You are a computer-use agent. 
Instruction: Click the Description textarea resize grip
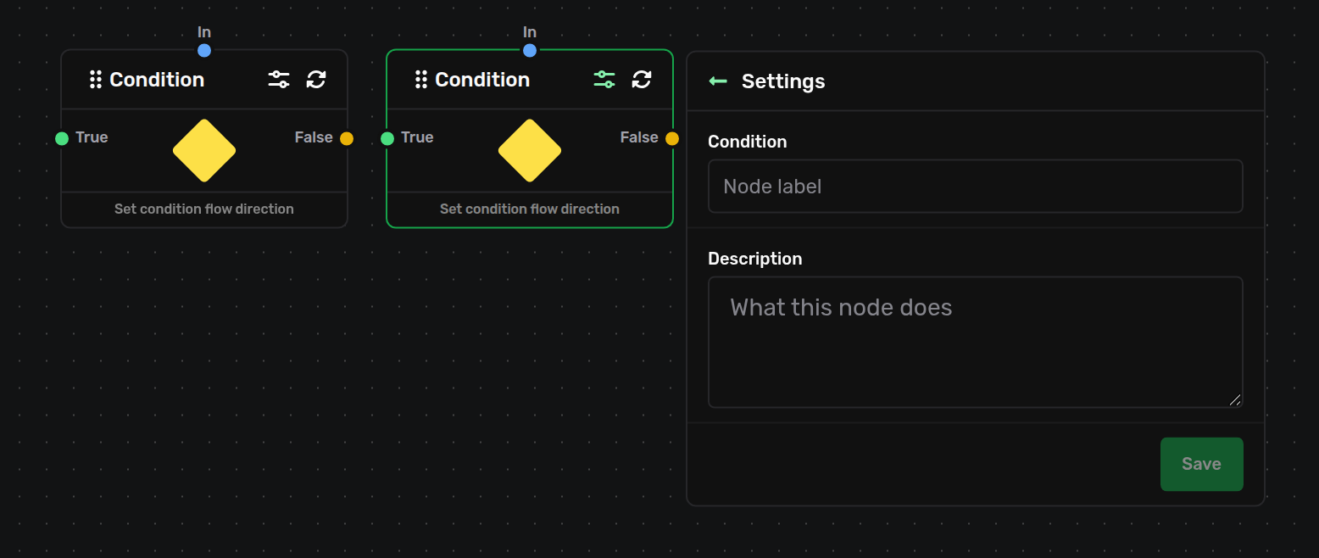[x=1235, y=400]
